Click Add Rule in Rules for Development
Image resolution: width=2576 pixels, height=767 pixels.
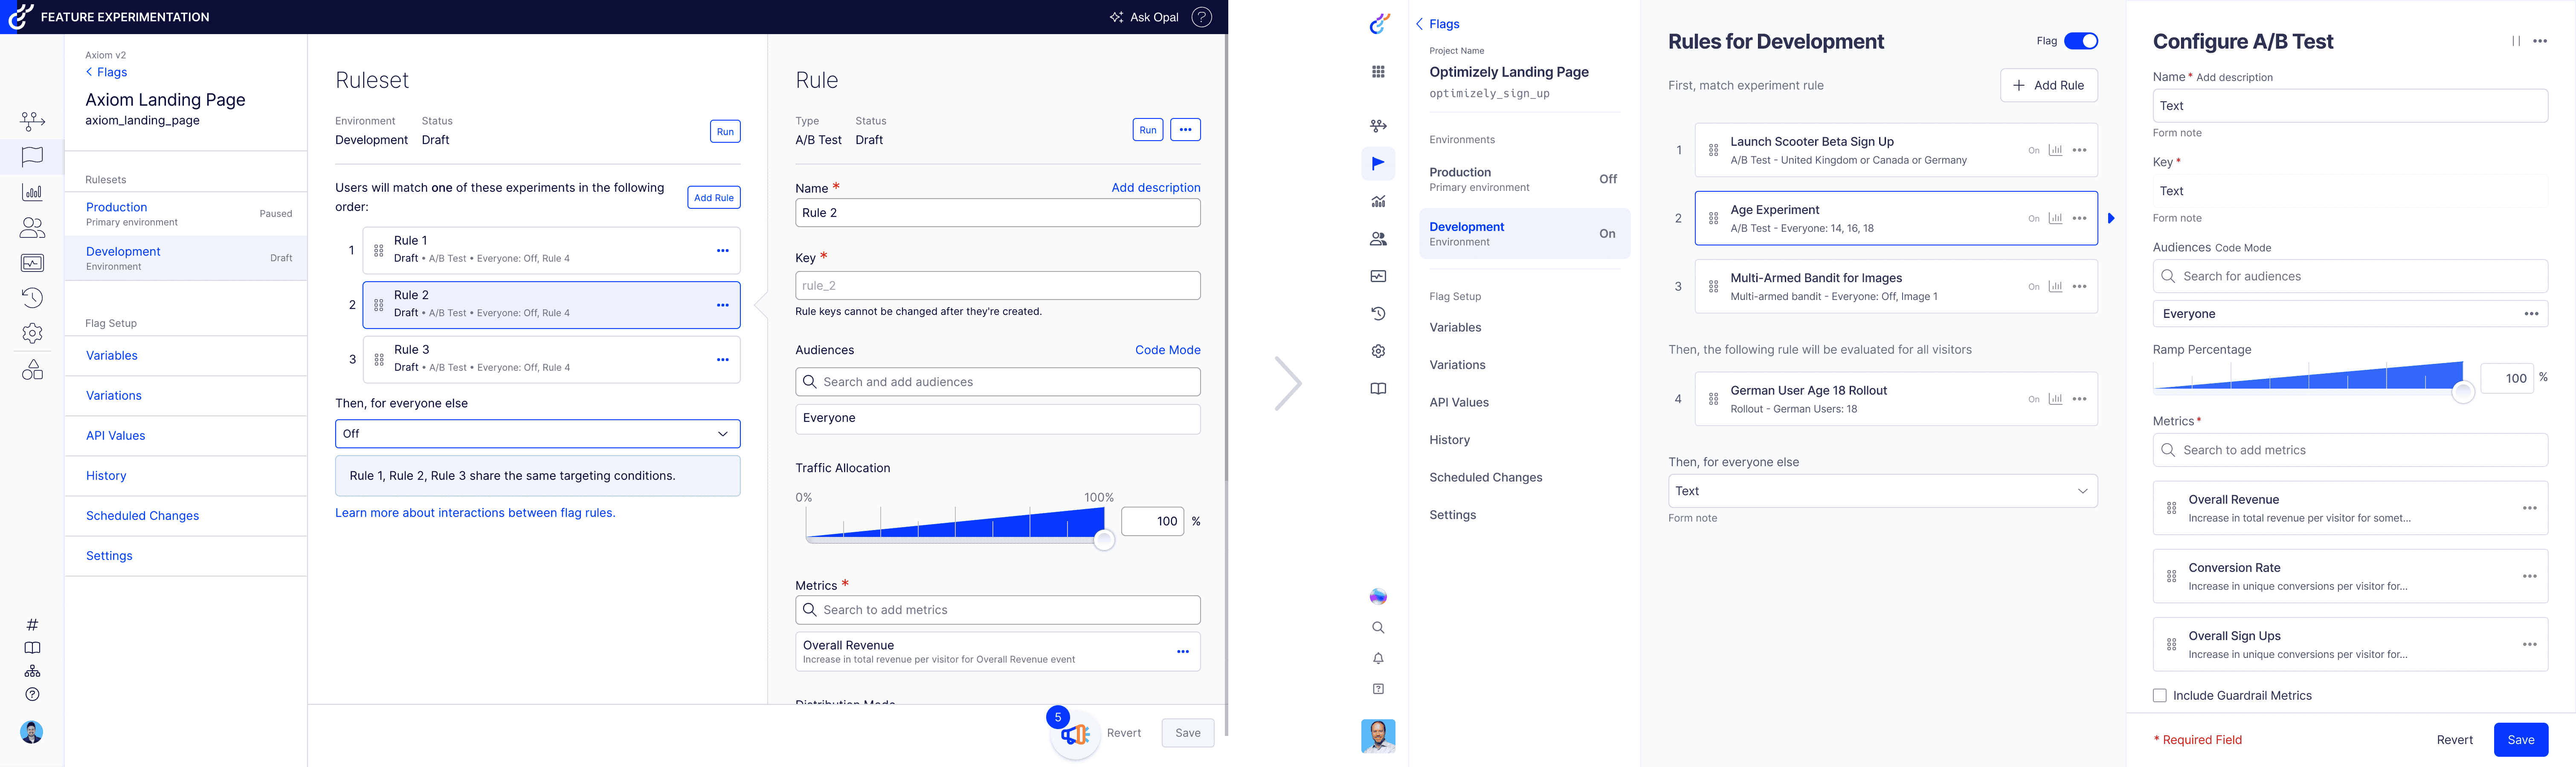(x=2048, y=86)
